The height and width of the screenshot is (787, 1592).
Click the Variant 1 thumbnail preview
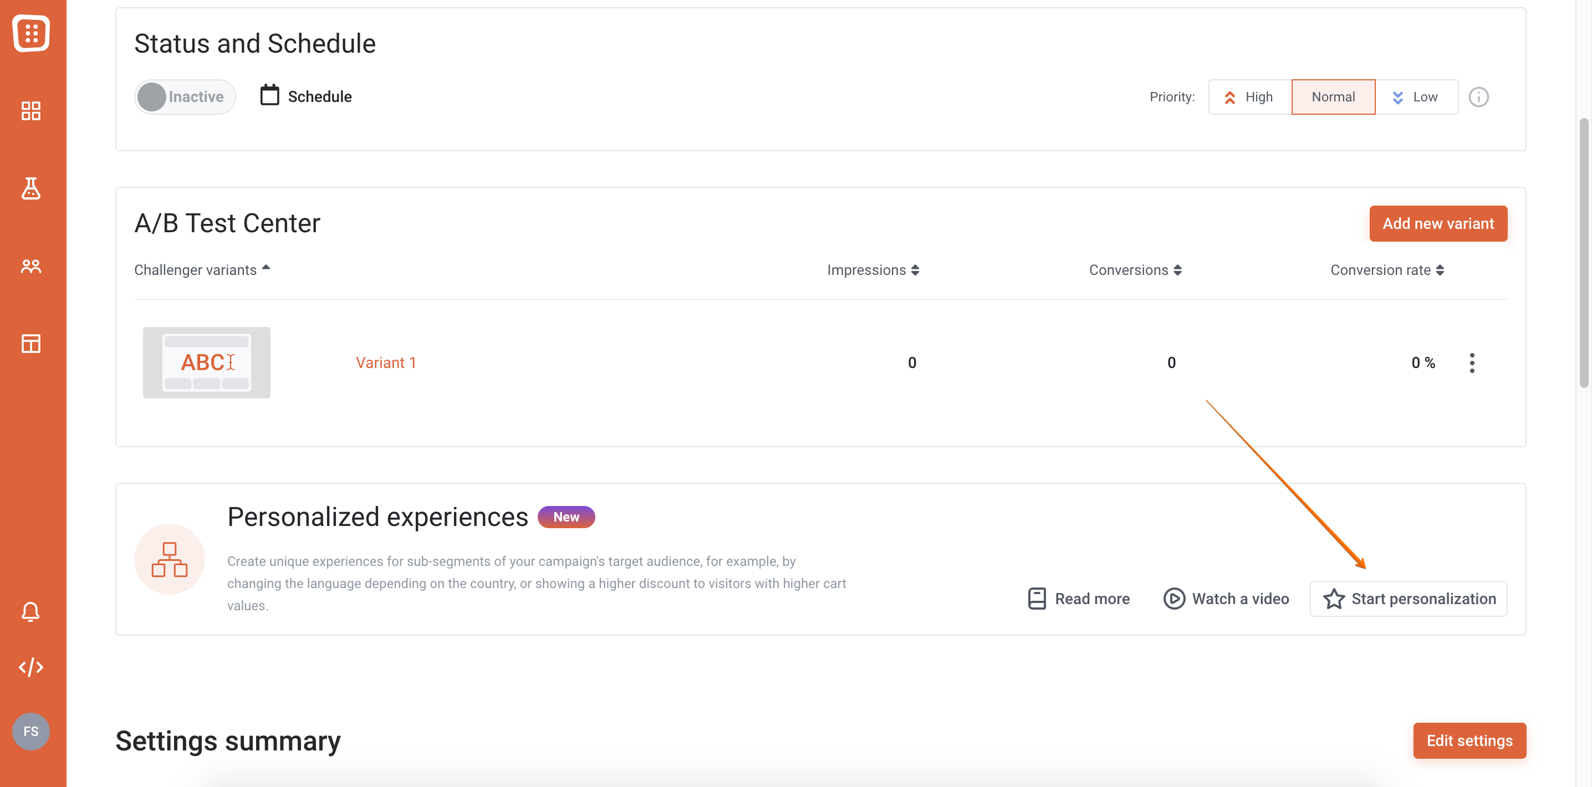[x=206, y=362]
